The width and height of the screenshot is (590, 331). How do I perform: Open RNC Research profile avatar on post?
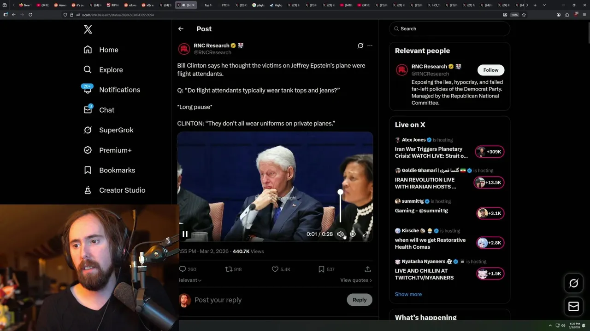tap(184, 49)
